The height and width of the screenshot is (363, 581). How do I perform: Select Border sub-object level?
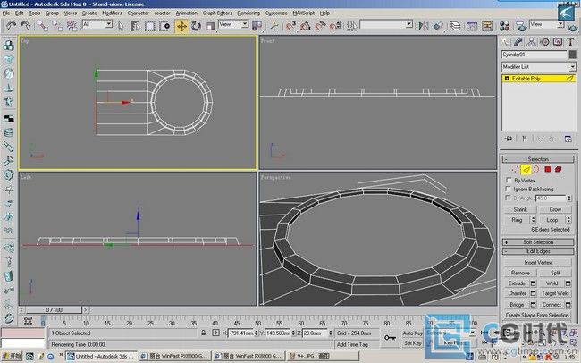(536, 170)
